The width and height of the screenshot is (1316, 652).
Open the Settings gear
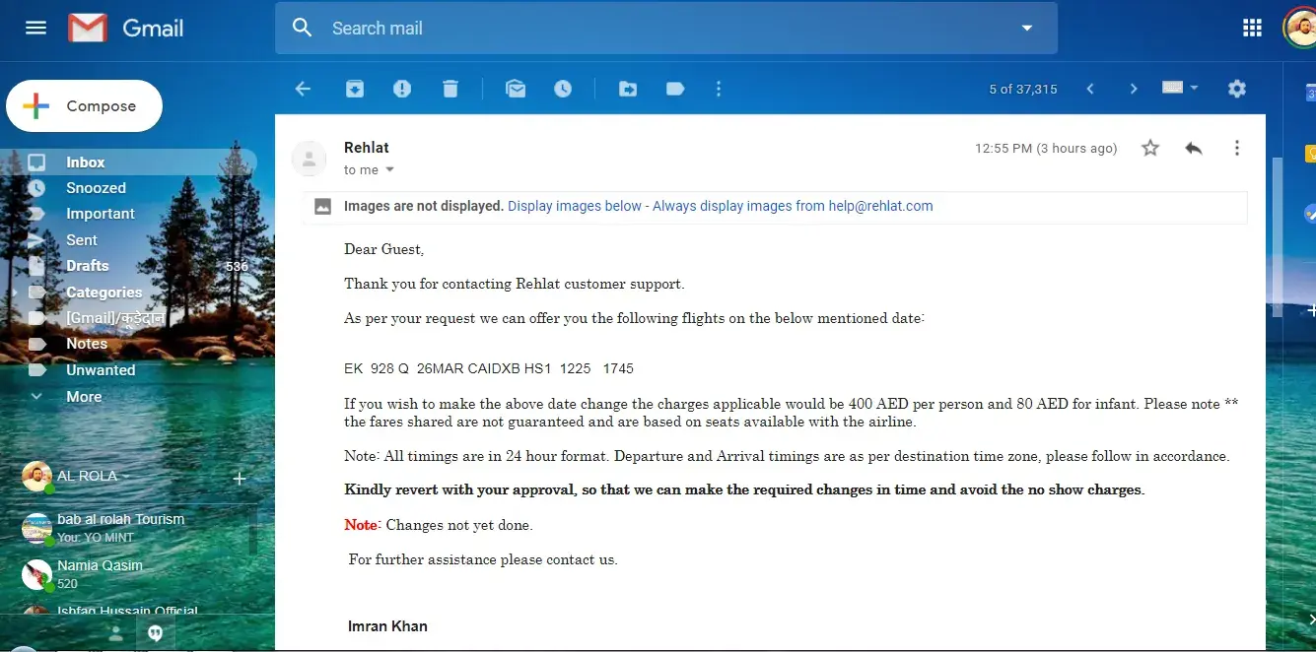point(1237,89)
